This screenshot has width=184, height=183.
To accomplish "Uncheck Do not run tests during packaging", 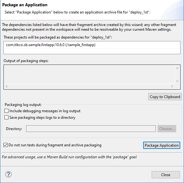I will click(6, 145).
